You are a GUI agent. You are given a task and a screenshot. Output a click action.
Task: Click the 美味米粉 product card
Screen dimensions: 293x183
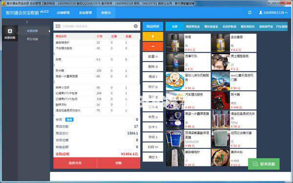(x=234, y=158)
